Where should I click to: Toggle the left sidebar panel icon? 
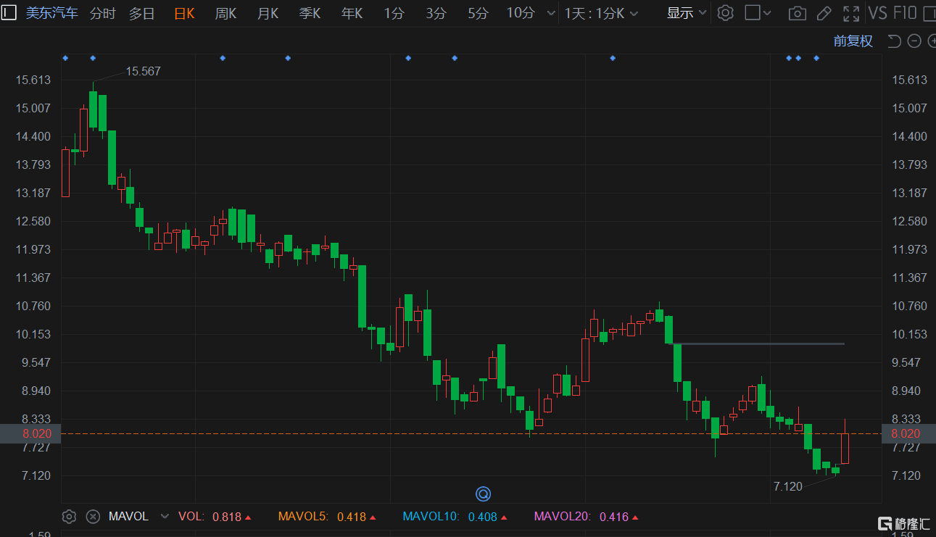point(9,12)
